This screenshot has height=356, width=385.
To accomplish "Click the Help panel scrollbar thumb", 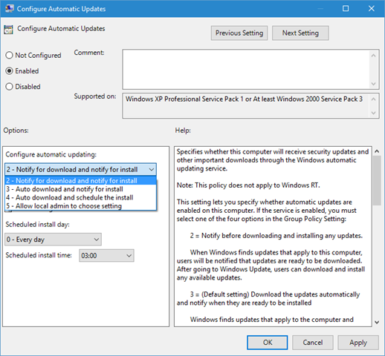I will 377,180.
